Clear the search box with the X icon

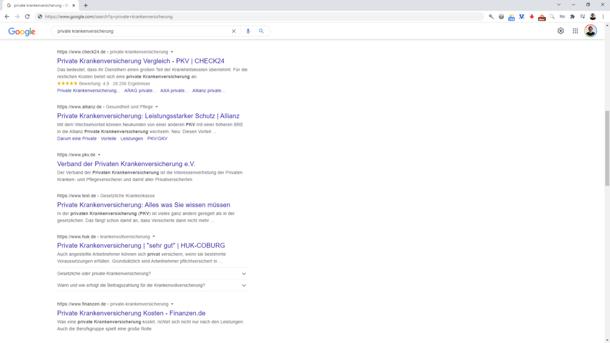pos(234,31)
